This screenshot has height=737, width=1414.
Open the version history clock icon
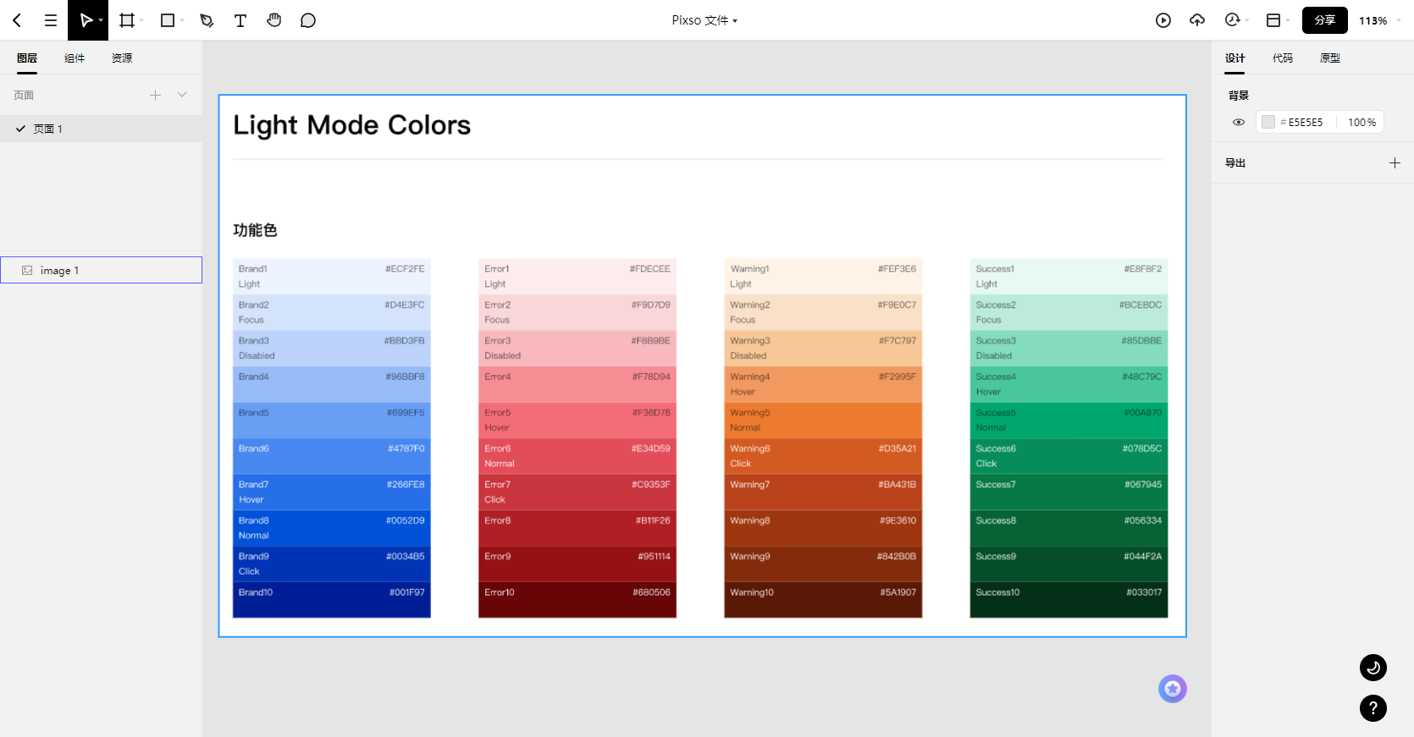pos(1232,20)
